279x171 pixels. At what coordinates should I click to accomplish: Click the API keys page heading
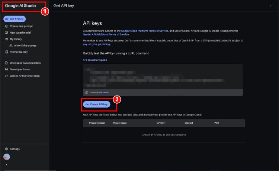[x=92, y=23]
